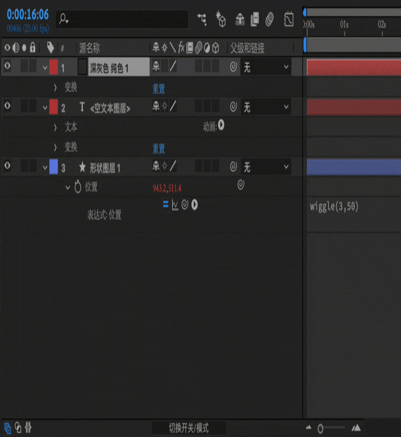The image size is (401, 437).
Task: Click the fx effects header icon
Action: coord(181,47)
